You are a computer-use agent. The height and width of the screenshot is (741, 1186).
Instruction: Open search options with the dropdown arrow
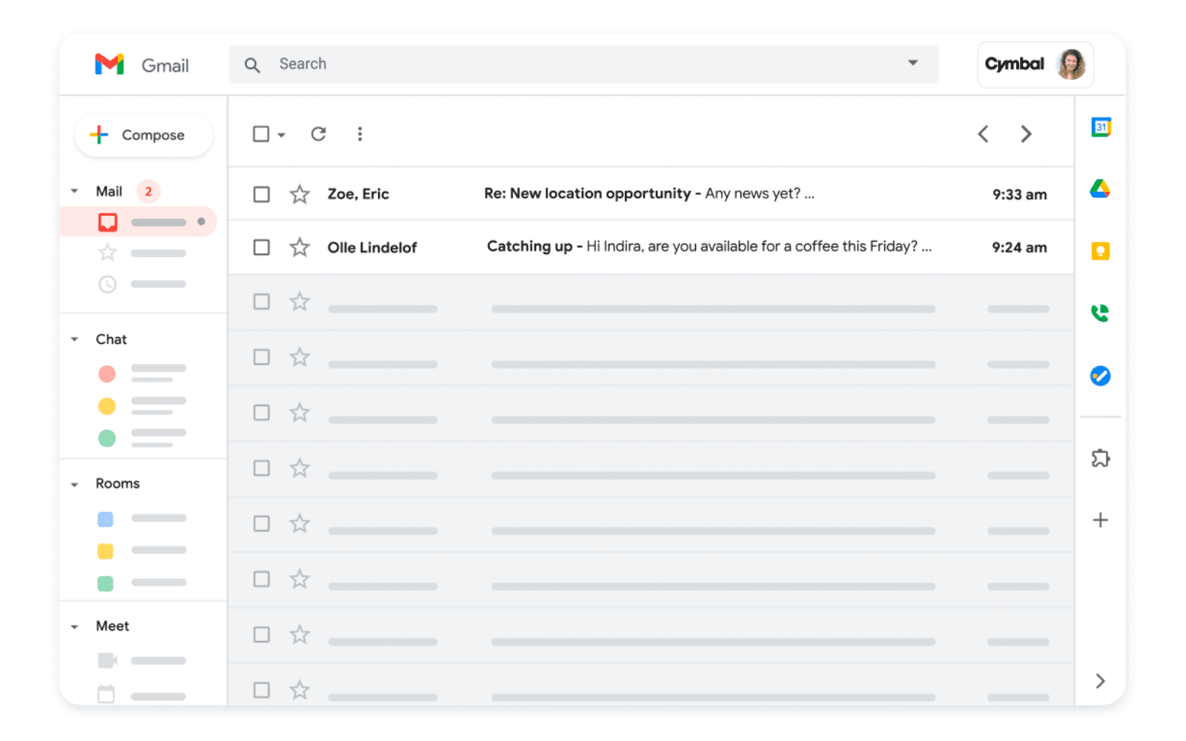(x=912, y=64)
